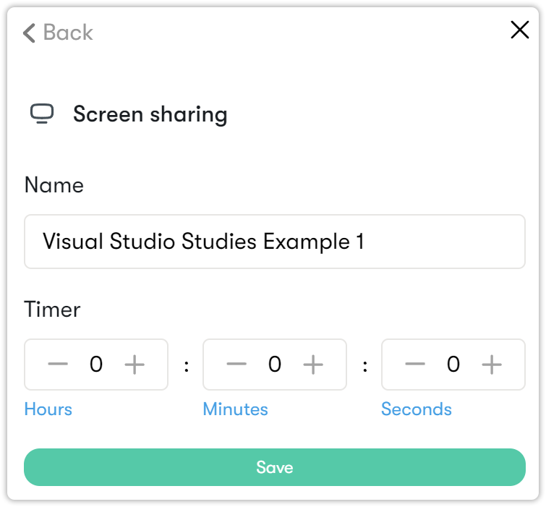This screenshot has height=507, width=546.
Task: Click the Back chevron arrow icon
Action: coord(29,33)
